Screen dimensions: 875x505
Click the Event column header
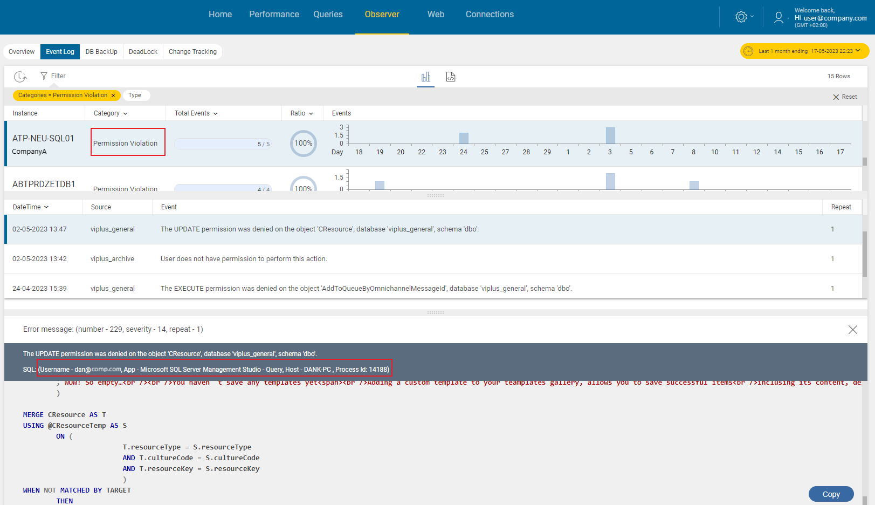click(169, 207)
